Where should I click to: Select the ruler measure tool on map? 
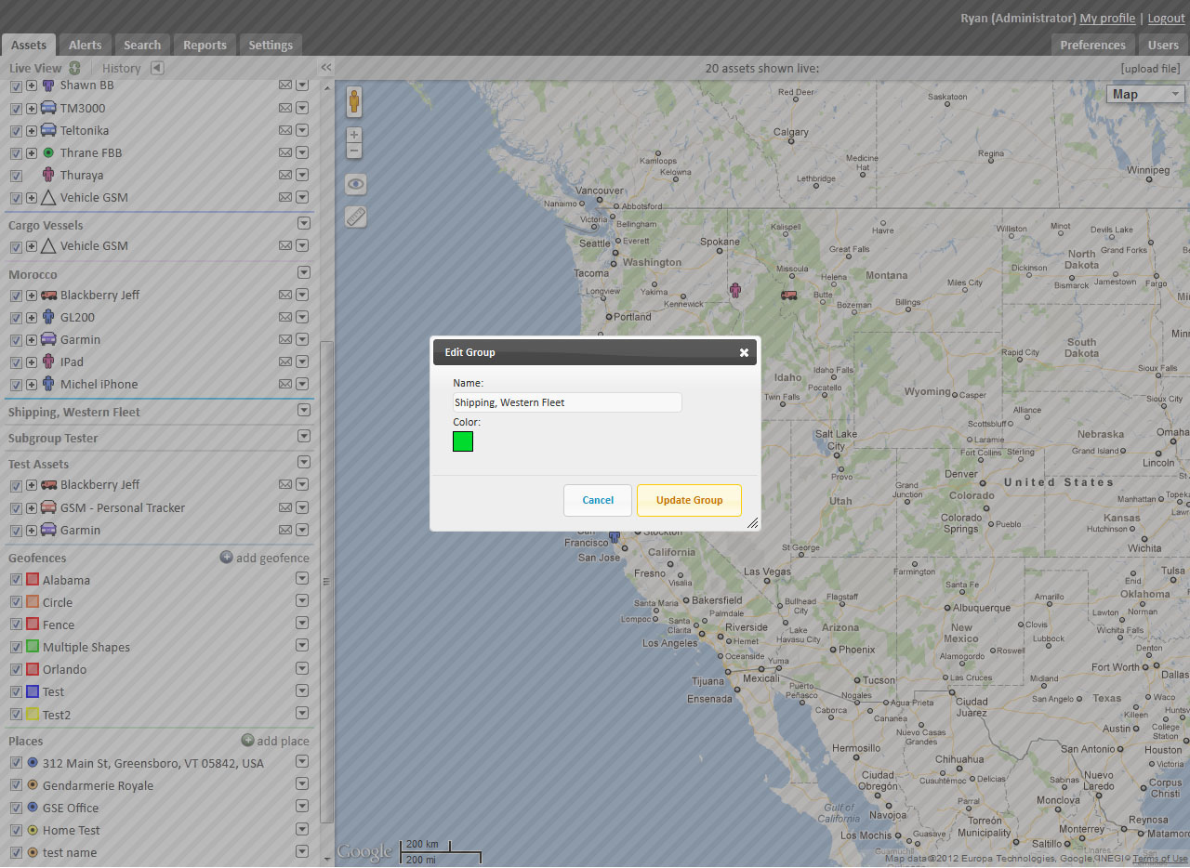[x=356, y=217]
